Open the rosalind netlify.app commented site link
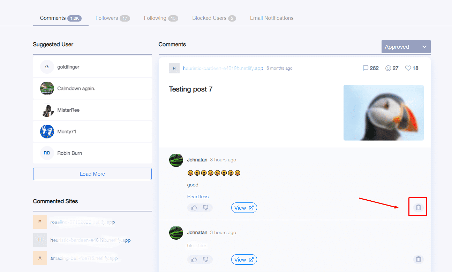 (83, 222)
